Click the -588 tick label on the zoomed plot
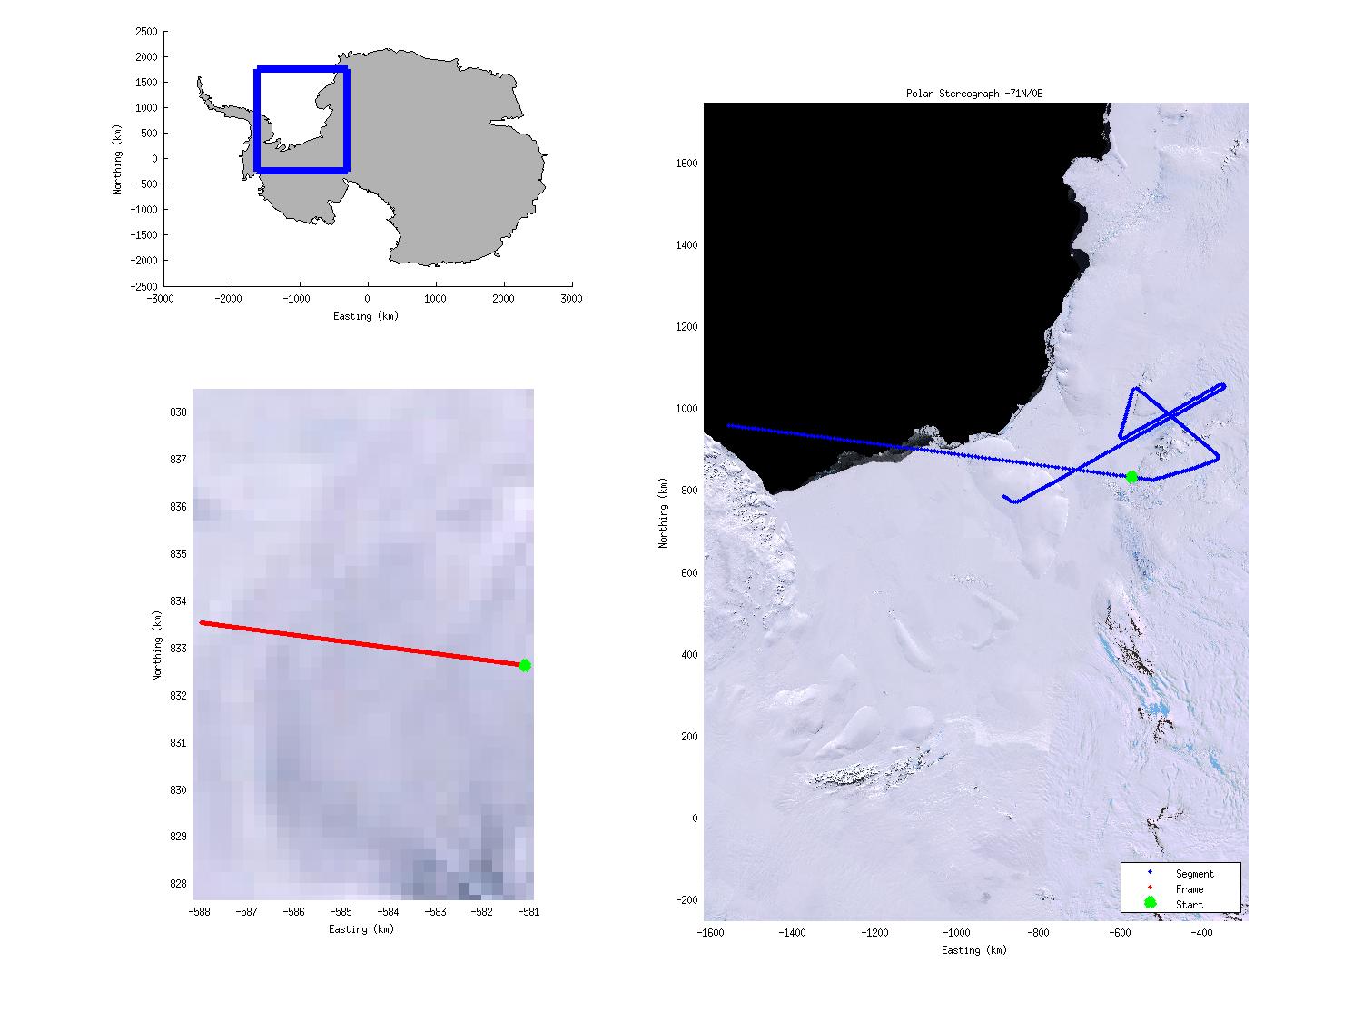Image resolution: width=1363 pixels, height=1022 pixels. coord(200,912)
